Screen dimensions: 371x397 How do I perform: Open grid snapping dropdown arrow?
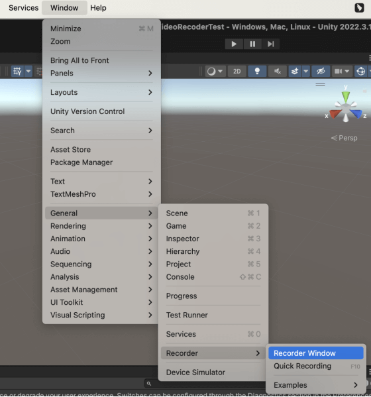point(28,72)
